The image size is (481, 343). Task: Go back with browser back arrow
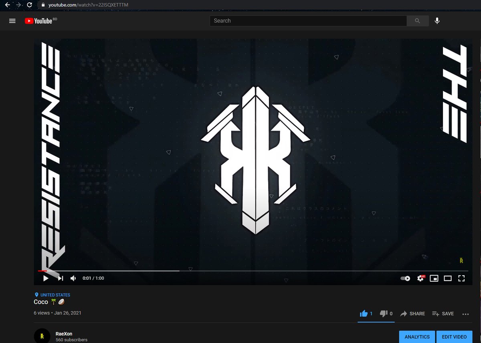[x=7, y=5]
